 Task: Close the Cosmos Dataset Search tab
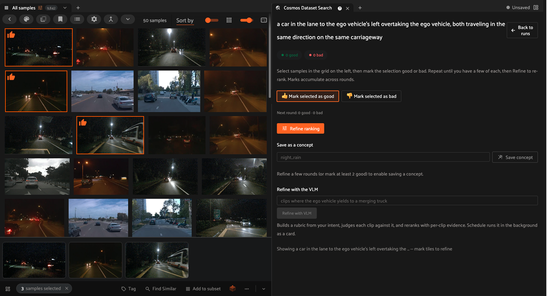pyautogui.click(x=348, y=8)
